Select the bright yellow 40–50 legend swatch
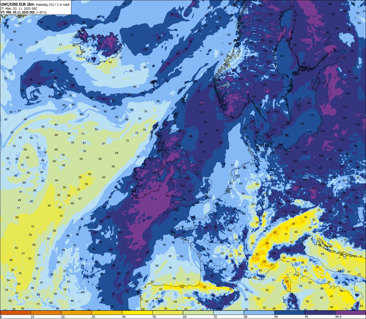The width and height of the screenshot is (366, 319). (x=137, y=312)
